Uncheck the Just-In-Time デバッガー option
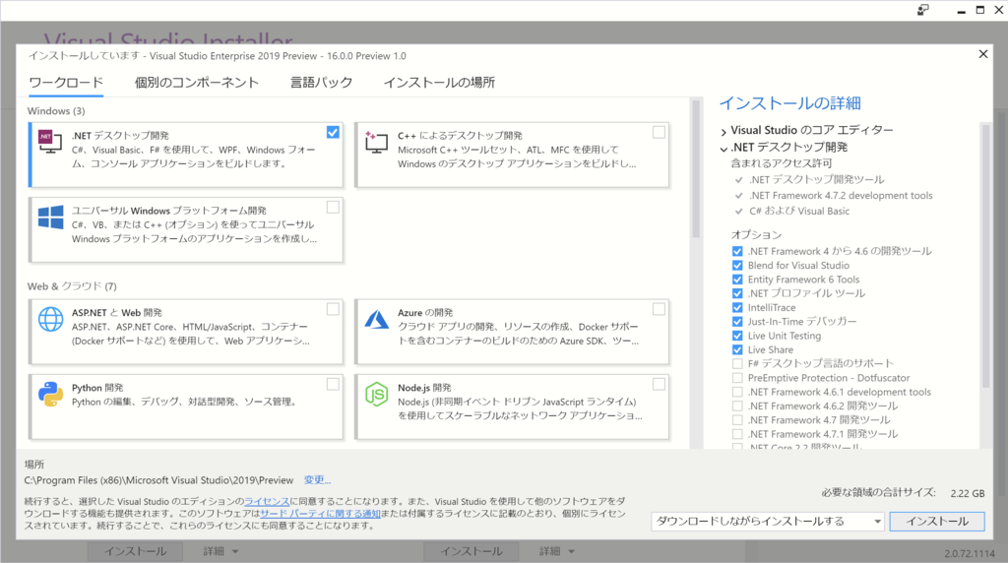The height and width of the screenshot is (563, 1008). (737, 322)
